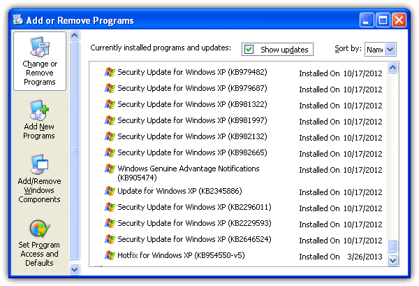Click Windows flag icon next to KB2345886
The height and width of the screenshot is (286, 419).
click(110, 191)
